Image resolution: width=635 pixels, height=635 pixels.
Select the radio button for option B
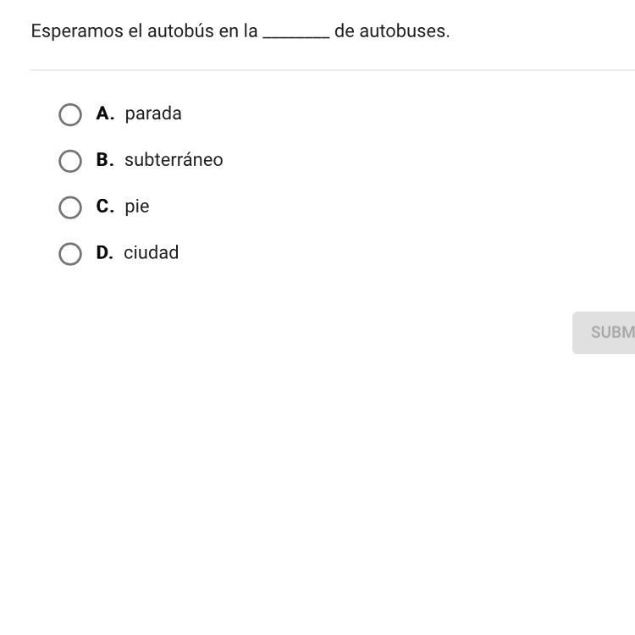click(x=70, y=161)
